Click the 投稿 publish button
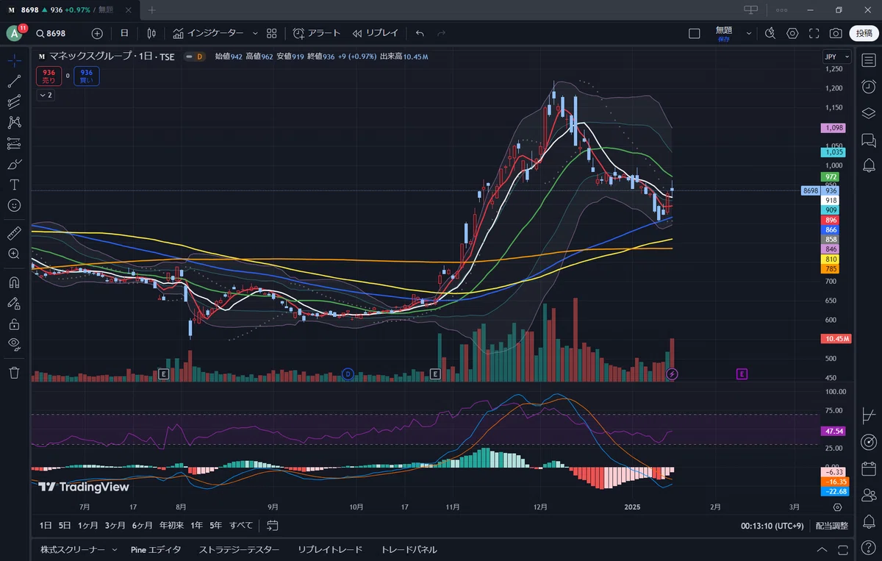Screen dimensions: 882x561 863,33
